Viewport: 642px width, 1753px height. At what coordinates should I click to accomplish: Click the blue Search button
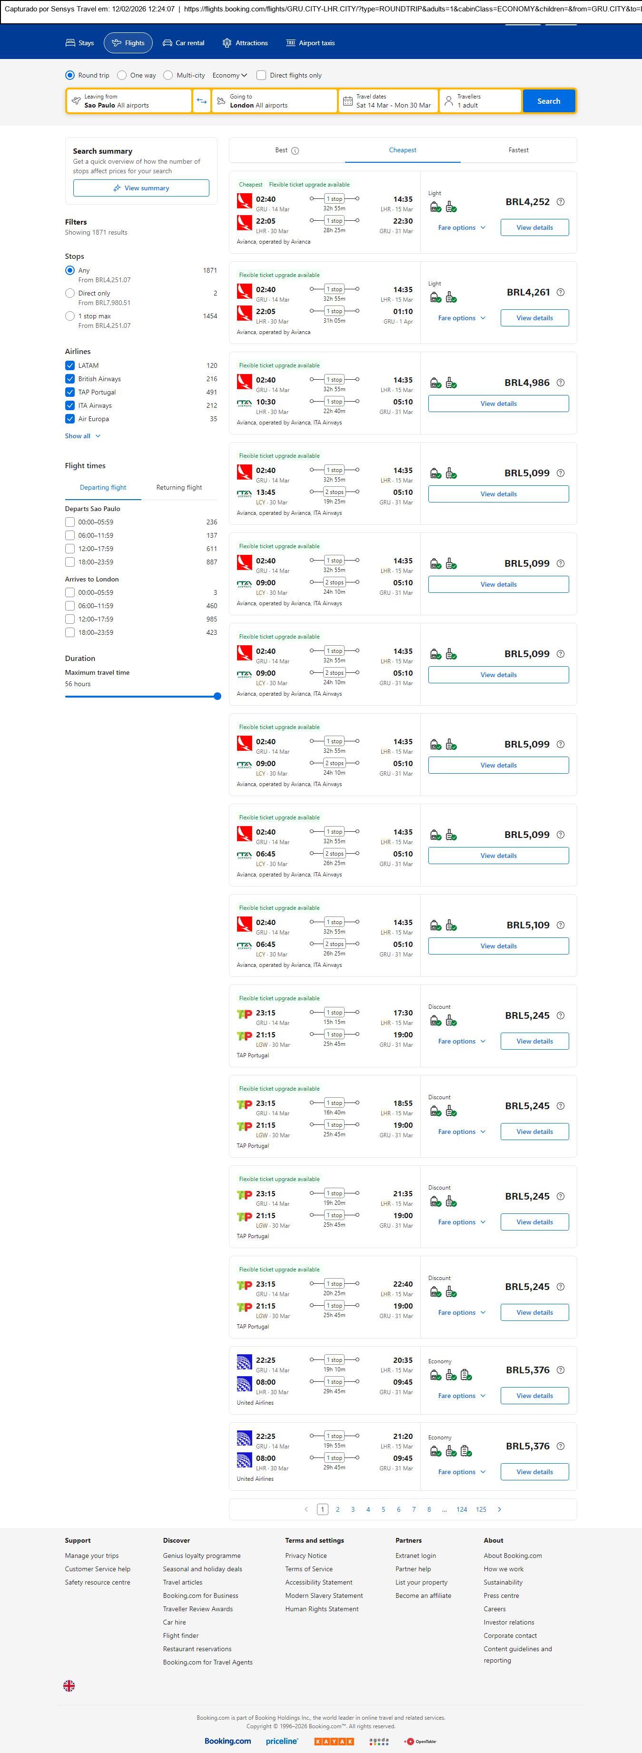(x=548, y=101)
